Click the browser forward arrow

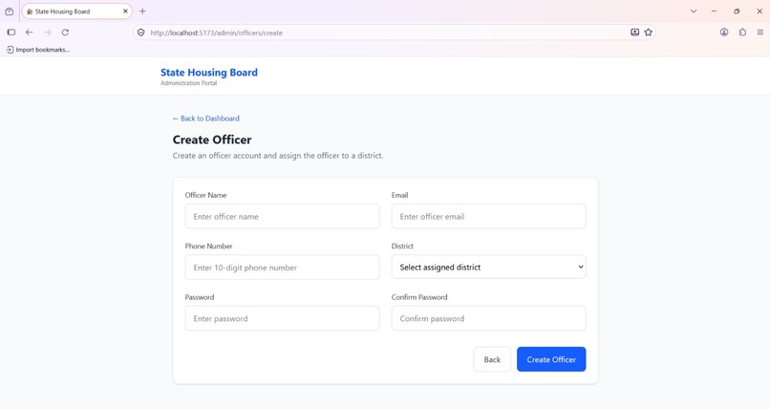point(48,32)
